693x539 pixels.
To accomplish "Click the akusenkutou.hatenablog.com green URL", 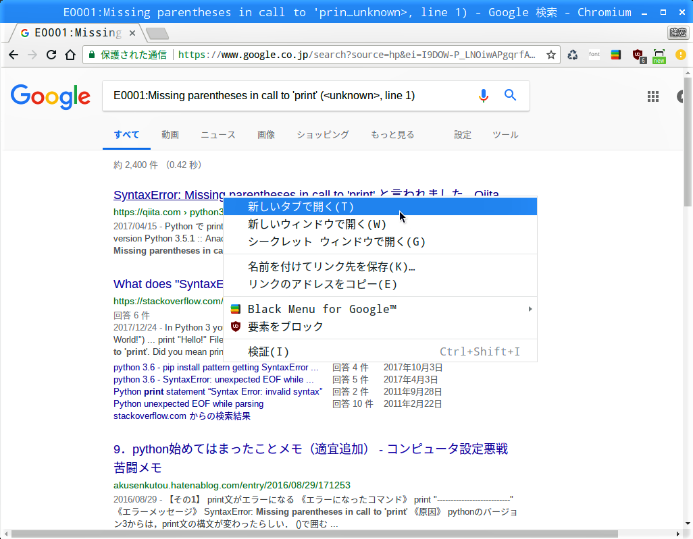I will click(x=232, y=485).
